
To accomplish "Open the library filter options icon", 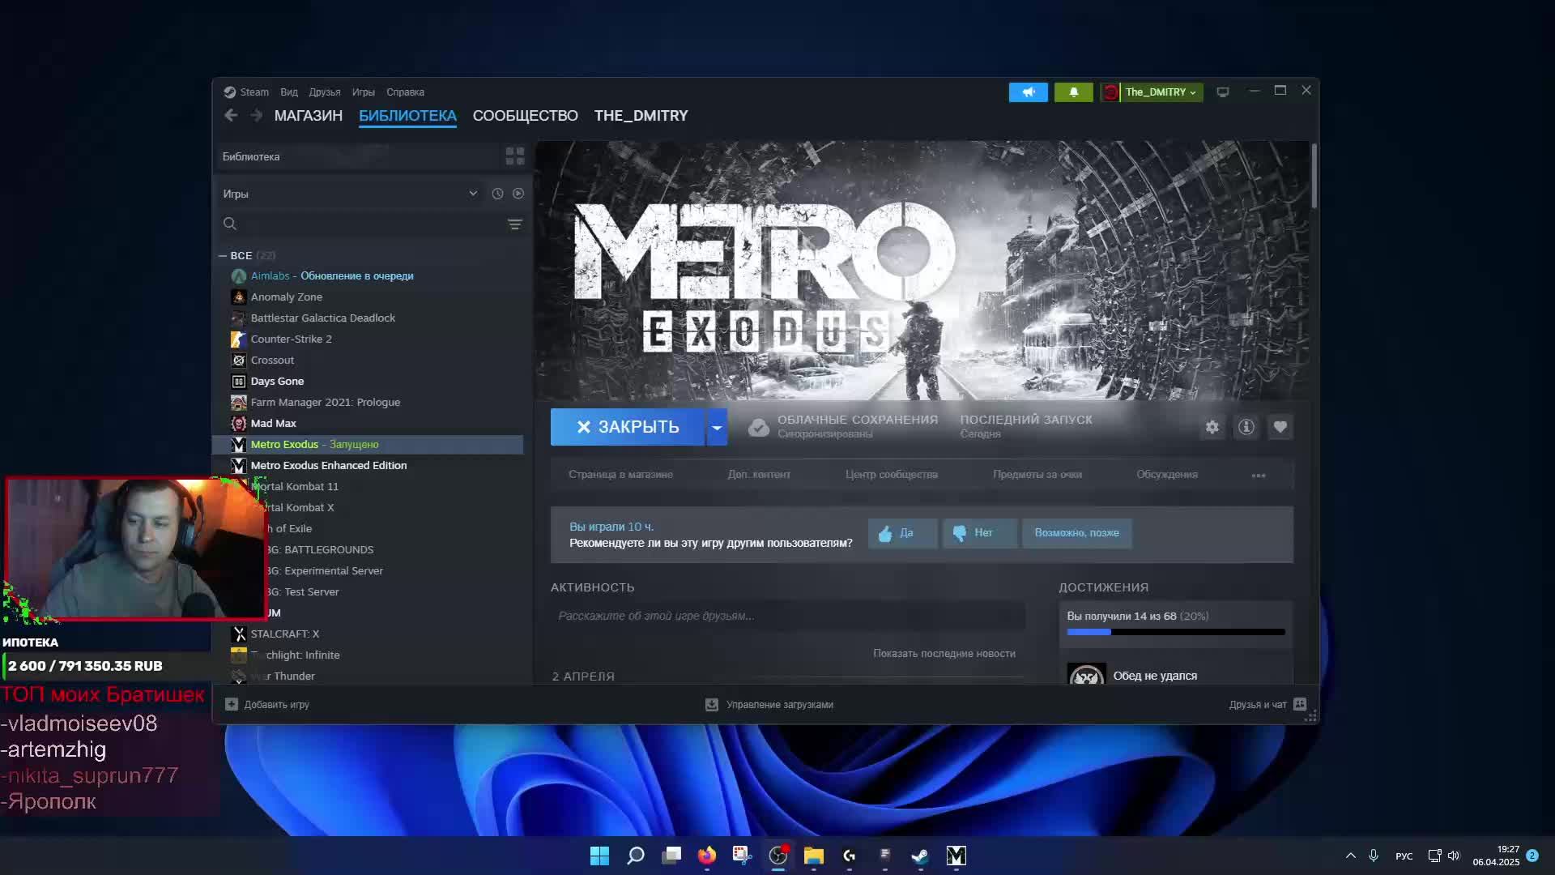I will point(516,224).
